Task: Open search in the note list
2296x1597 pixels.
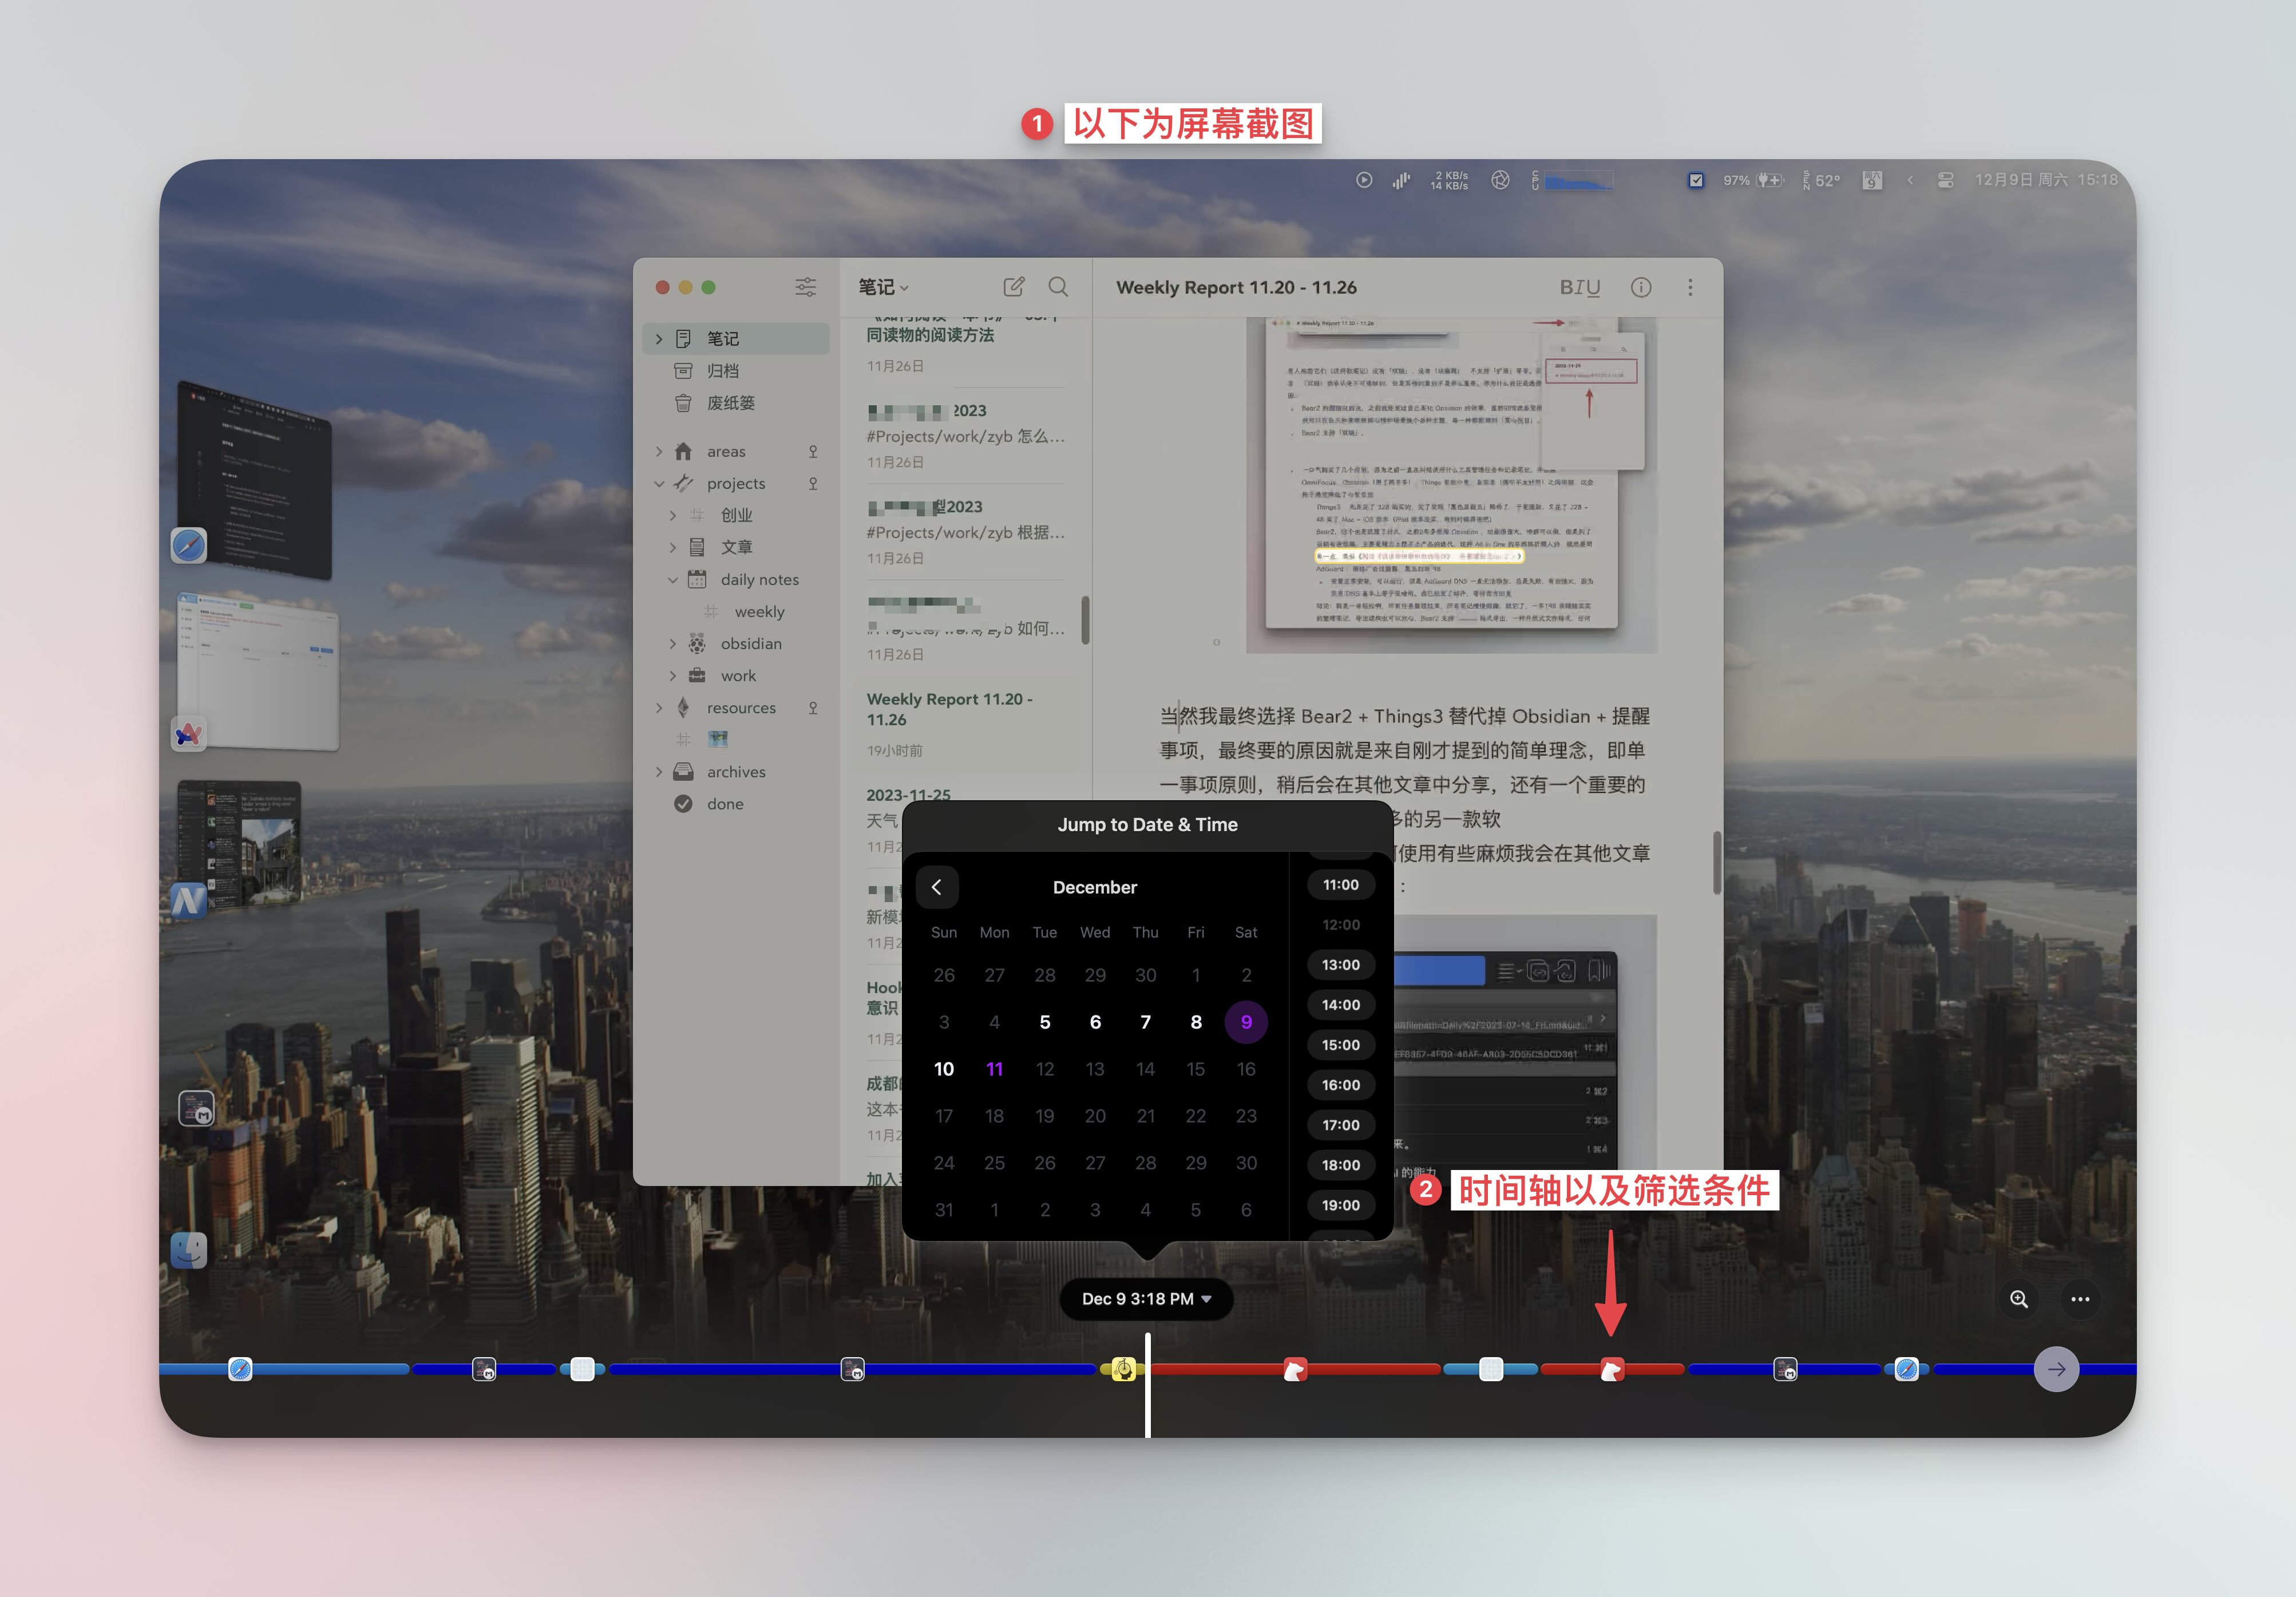Action: coord(1058,287)
